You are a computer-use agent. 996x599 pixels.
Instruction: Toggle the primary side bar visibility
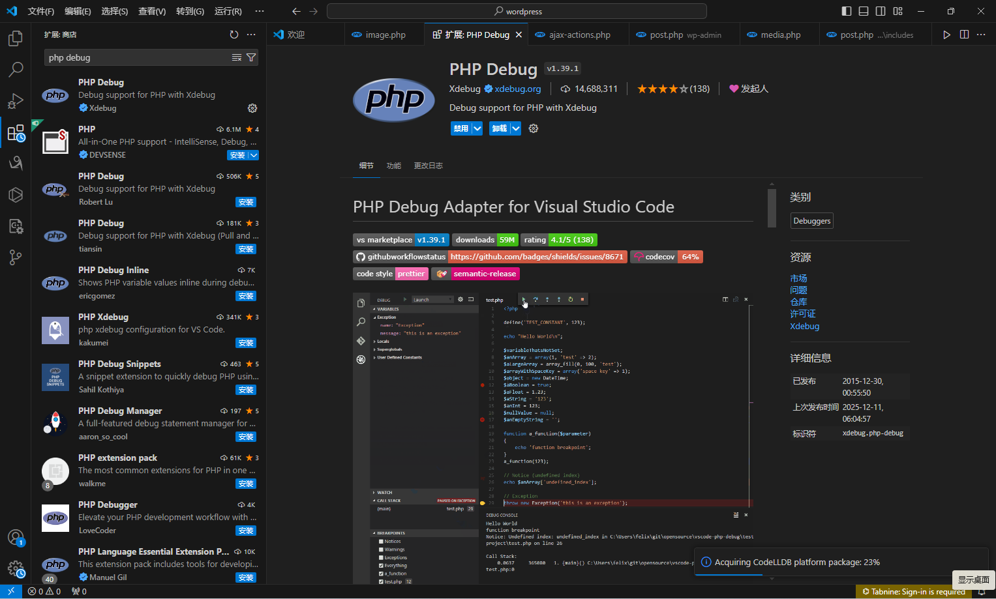[847, 11]
